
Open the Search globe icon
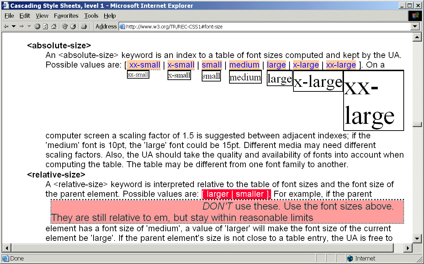point(65,26)
